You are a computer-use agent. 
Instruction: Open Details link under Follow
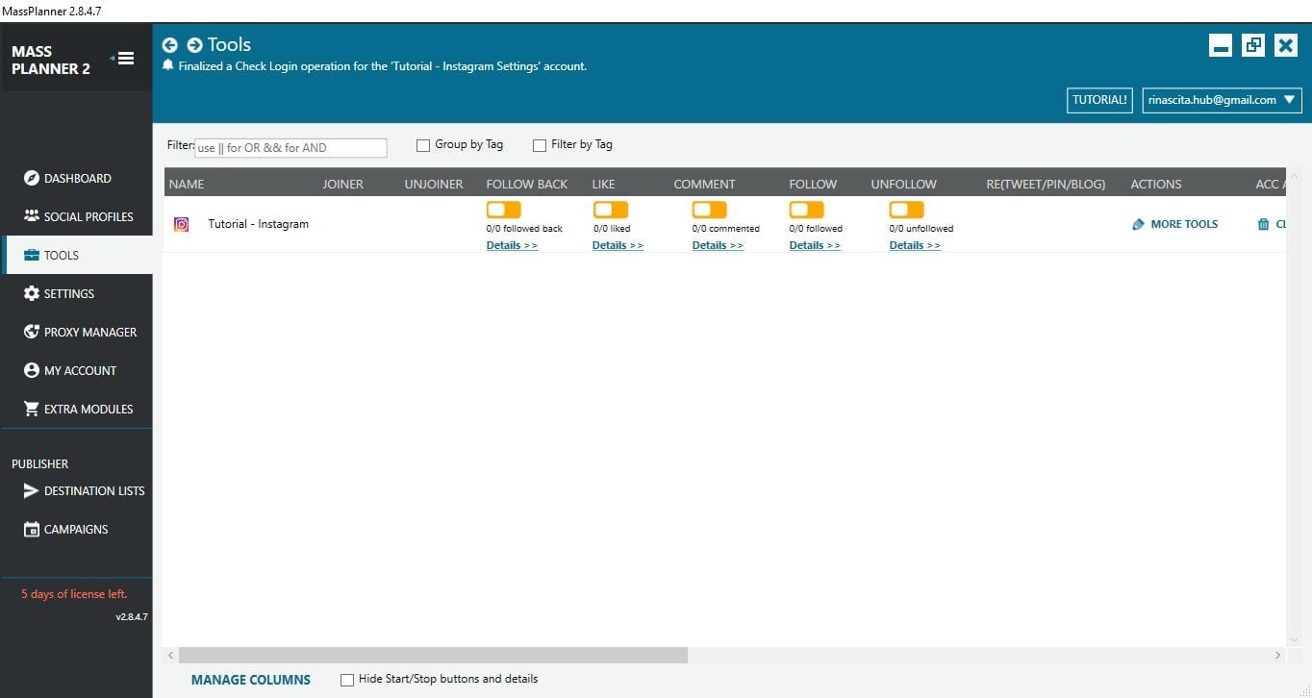point(815,245)
